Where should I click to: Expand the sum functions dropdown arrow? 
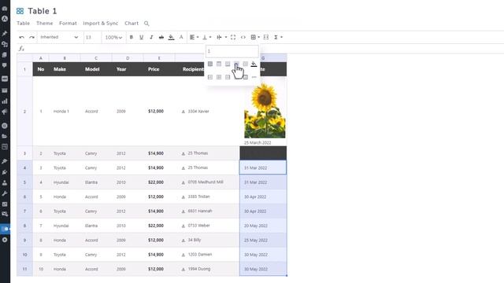click(x=282, y=37)
